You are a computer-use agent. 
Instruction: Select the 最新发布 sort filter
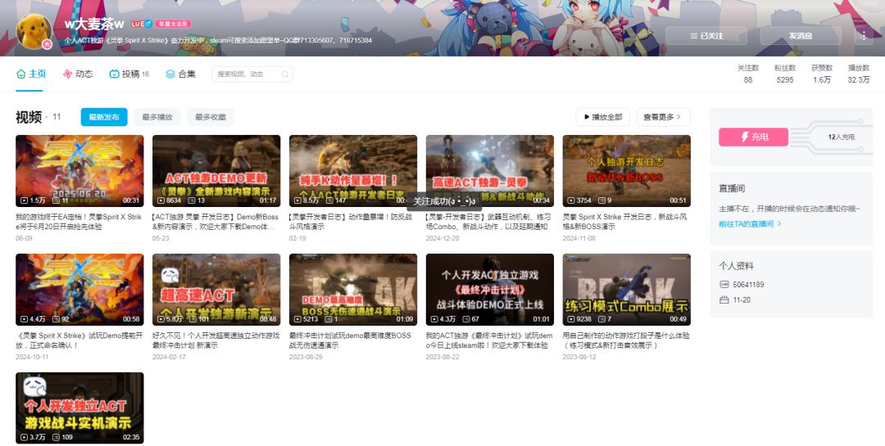(104, 117)
